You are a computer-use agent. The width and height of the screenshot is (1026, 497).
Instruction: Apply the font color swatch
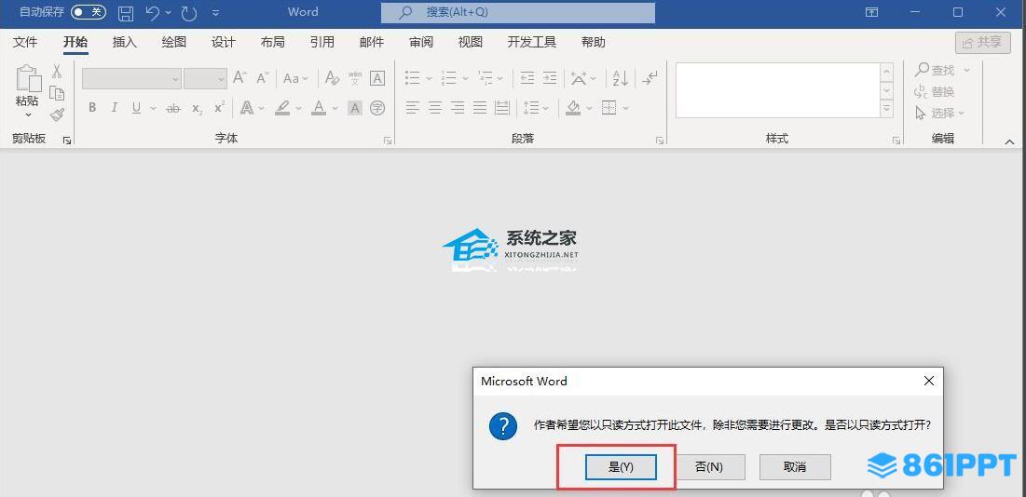point(319,108)
